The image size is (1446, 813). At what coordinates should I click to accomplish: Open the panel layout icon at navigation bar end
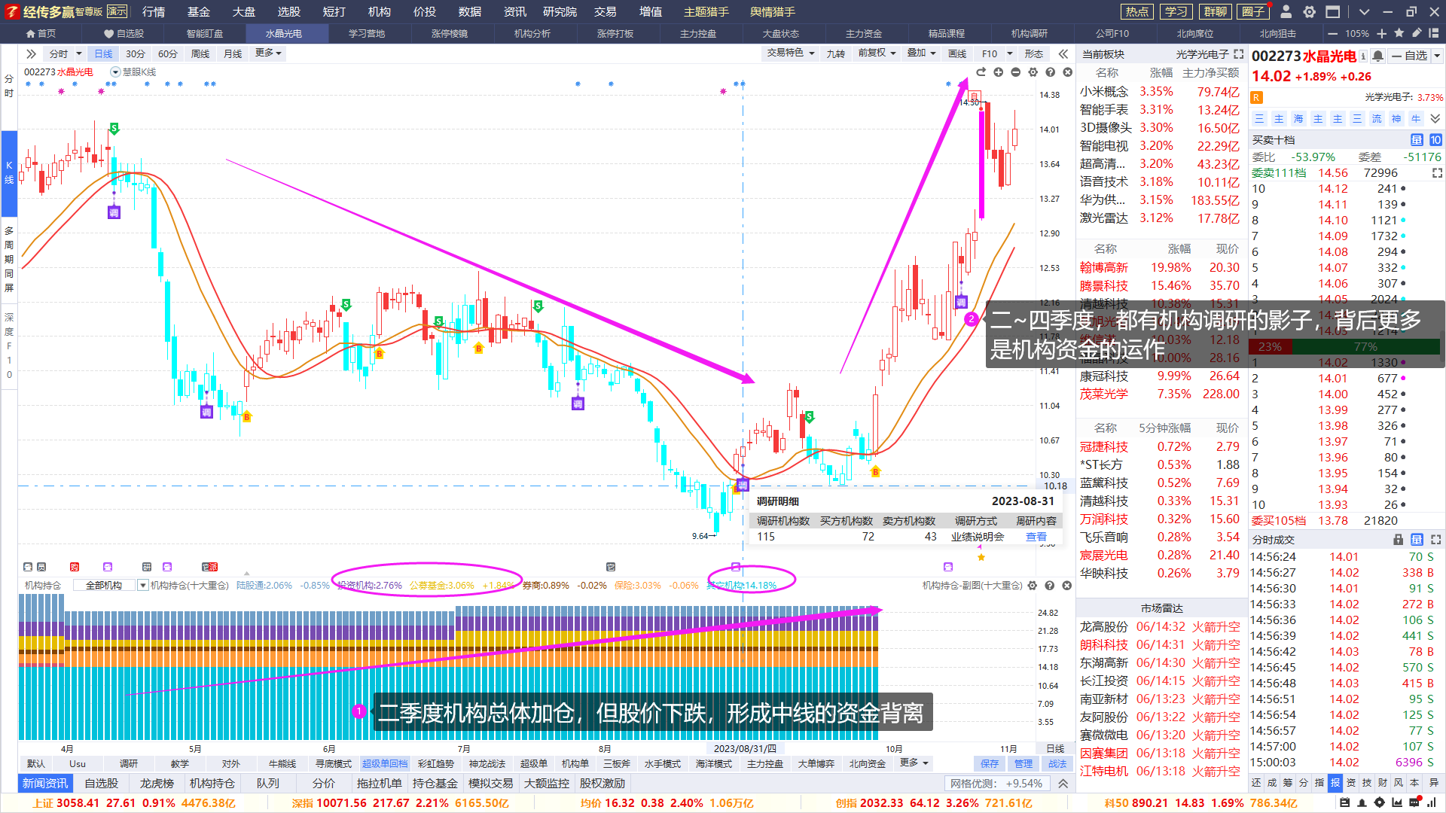tap(1435, 33)
